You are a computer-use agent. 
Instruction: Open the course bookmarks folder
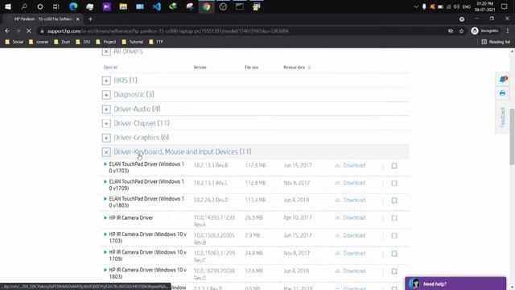(39, 42)
